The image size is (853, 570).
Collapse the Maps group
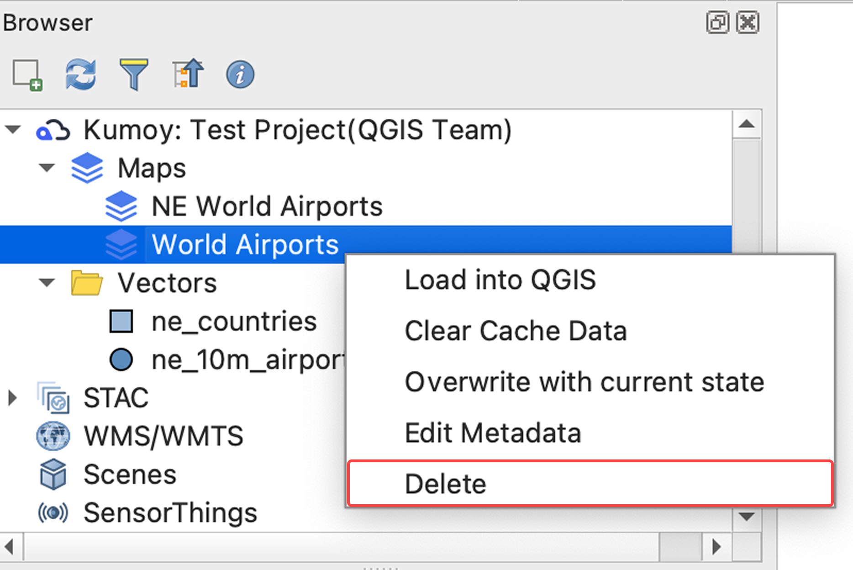[47, 168]
